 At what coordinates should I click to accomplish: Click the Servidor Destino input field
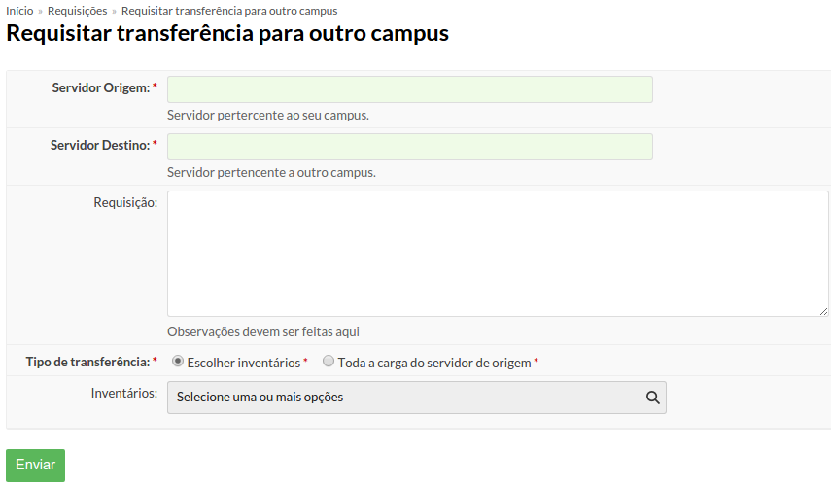point(410,147)
